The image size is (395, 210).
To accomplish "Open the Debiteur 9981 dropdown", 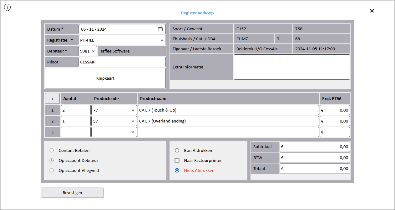I will click(93, 51).
